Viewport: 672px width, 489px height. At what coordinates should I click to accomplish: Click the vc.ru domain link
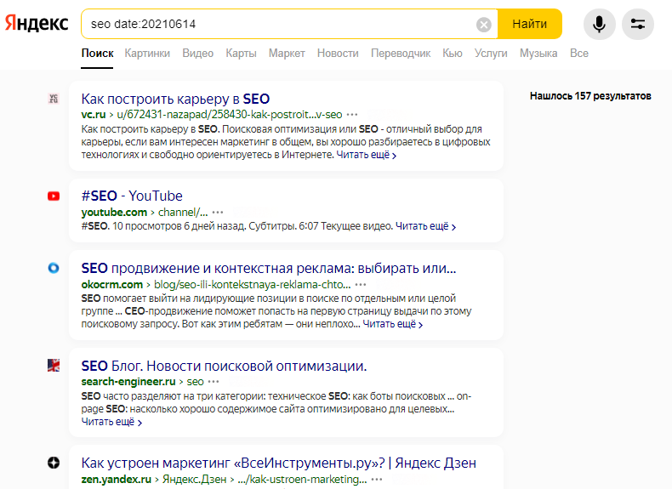[x=94, y=115]
